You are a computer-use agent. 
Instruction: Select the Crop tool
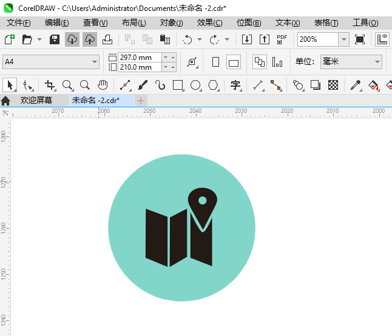[50, 85]
